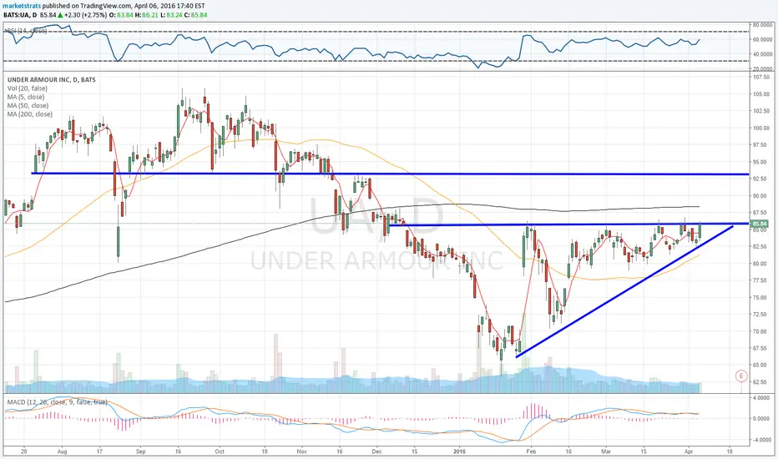Click the -4.0000 MACD axis label

coord(761,440)
